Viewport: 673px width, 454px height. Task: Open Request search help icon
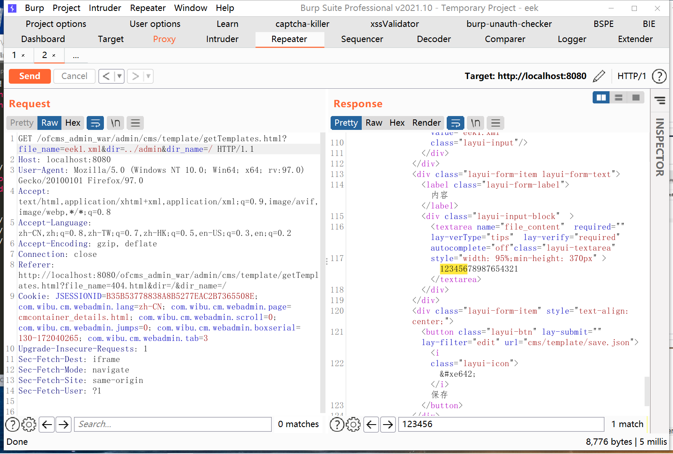pos(12,425)
